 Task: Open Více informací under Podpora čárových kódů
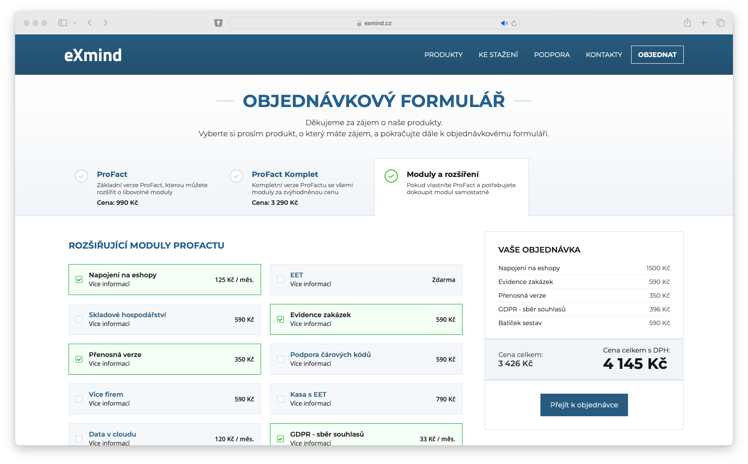[311, 364]
